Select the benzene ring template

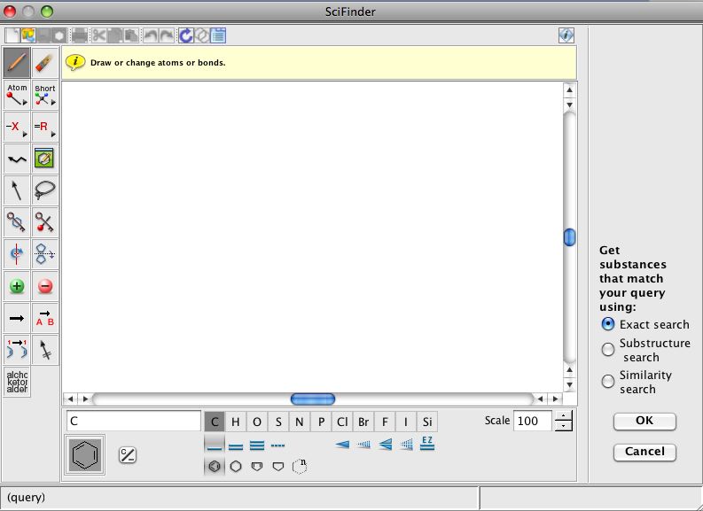click(215, 466)
